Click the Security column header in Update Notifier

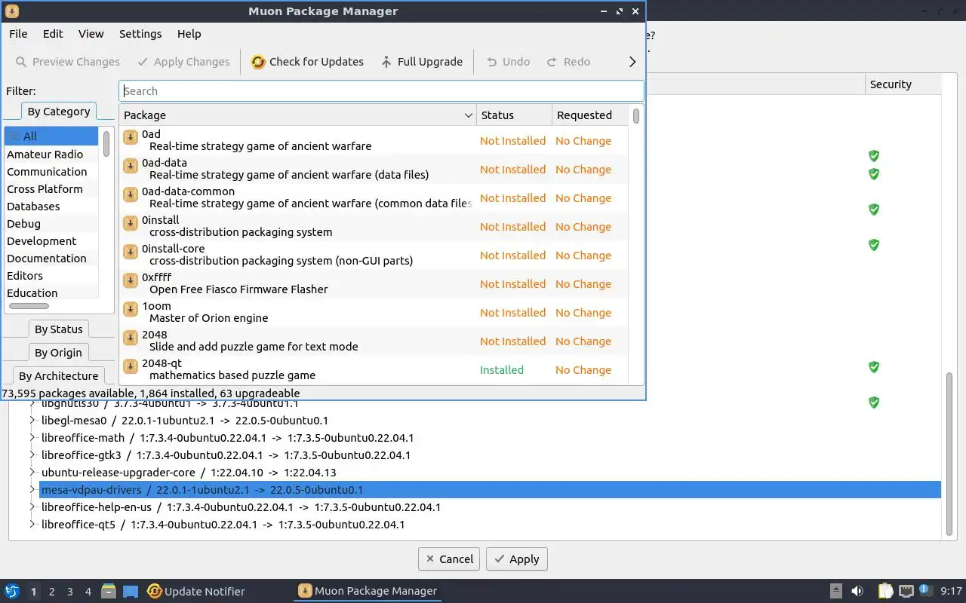(x=903, y=84)
